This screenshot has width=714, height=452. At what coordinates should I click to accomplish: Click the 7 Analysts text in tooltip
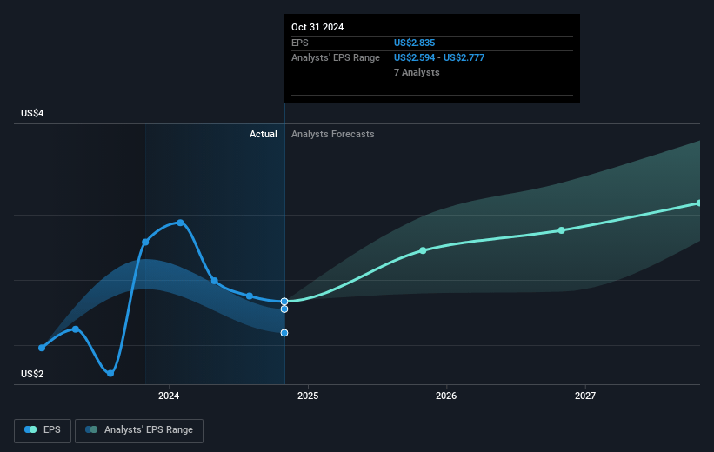[417, 72]
